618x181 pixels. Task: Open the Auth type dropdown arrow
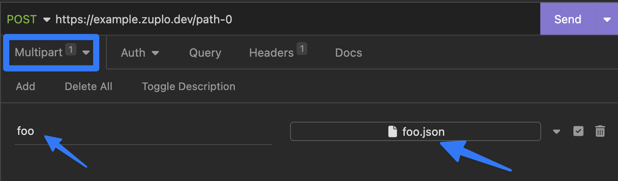coord(155,53)
